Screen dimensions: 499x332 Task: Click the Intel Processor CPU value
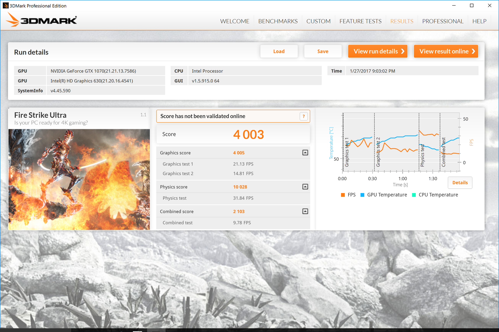coord(207,71)
